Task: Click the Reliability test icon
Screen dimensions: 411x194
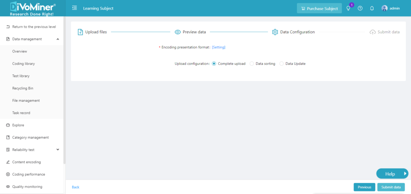Action: coord(8,150)
